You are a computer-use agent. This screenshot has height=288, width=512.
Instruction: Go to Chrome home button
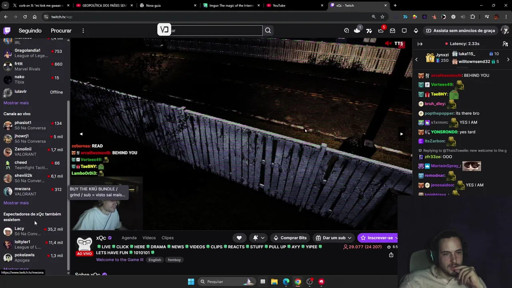point(34,17)
